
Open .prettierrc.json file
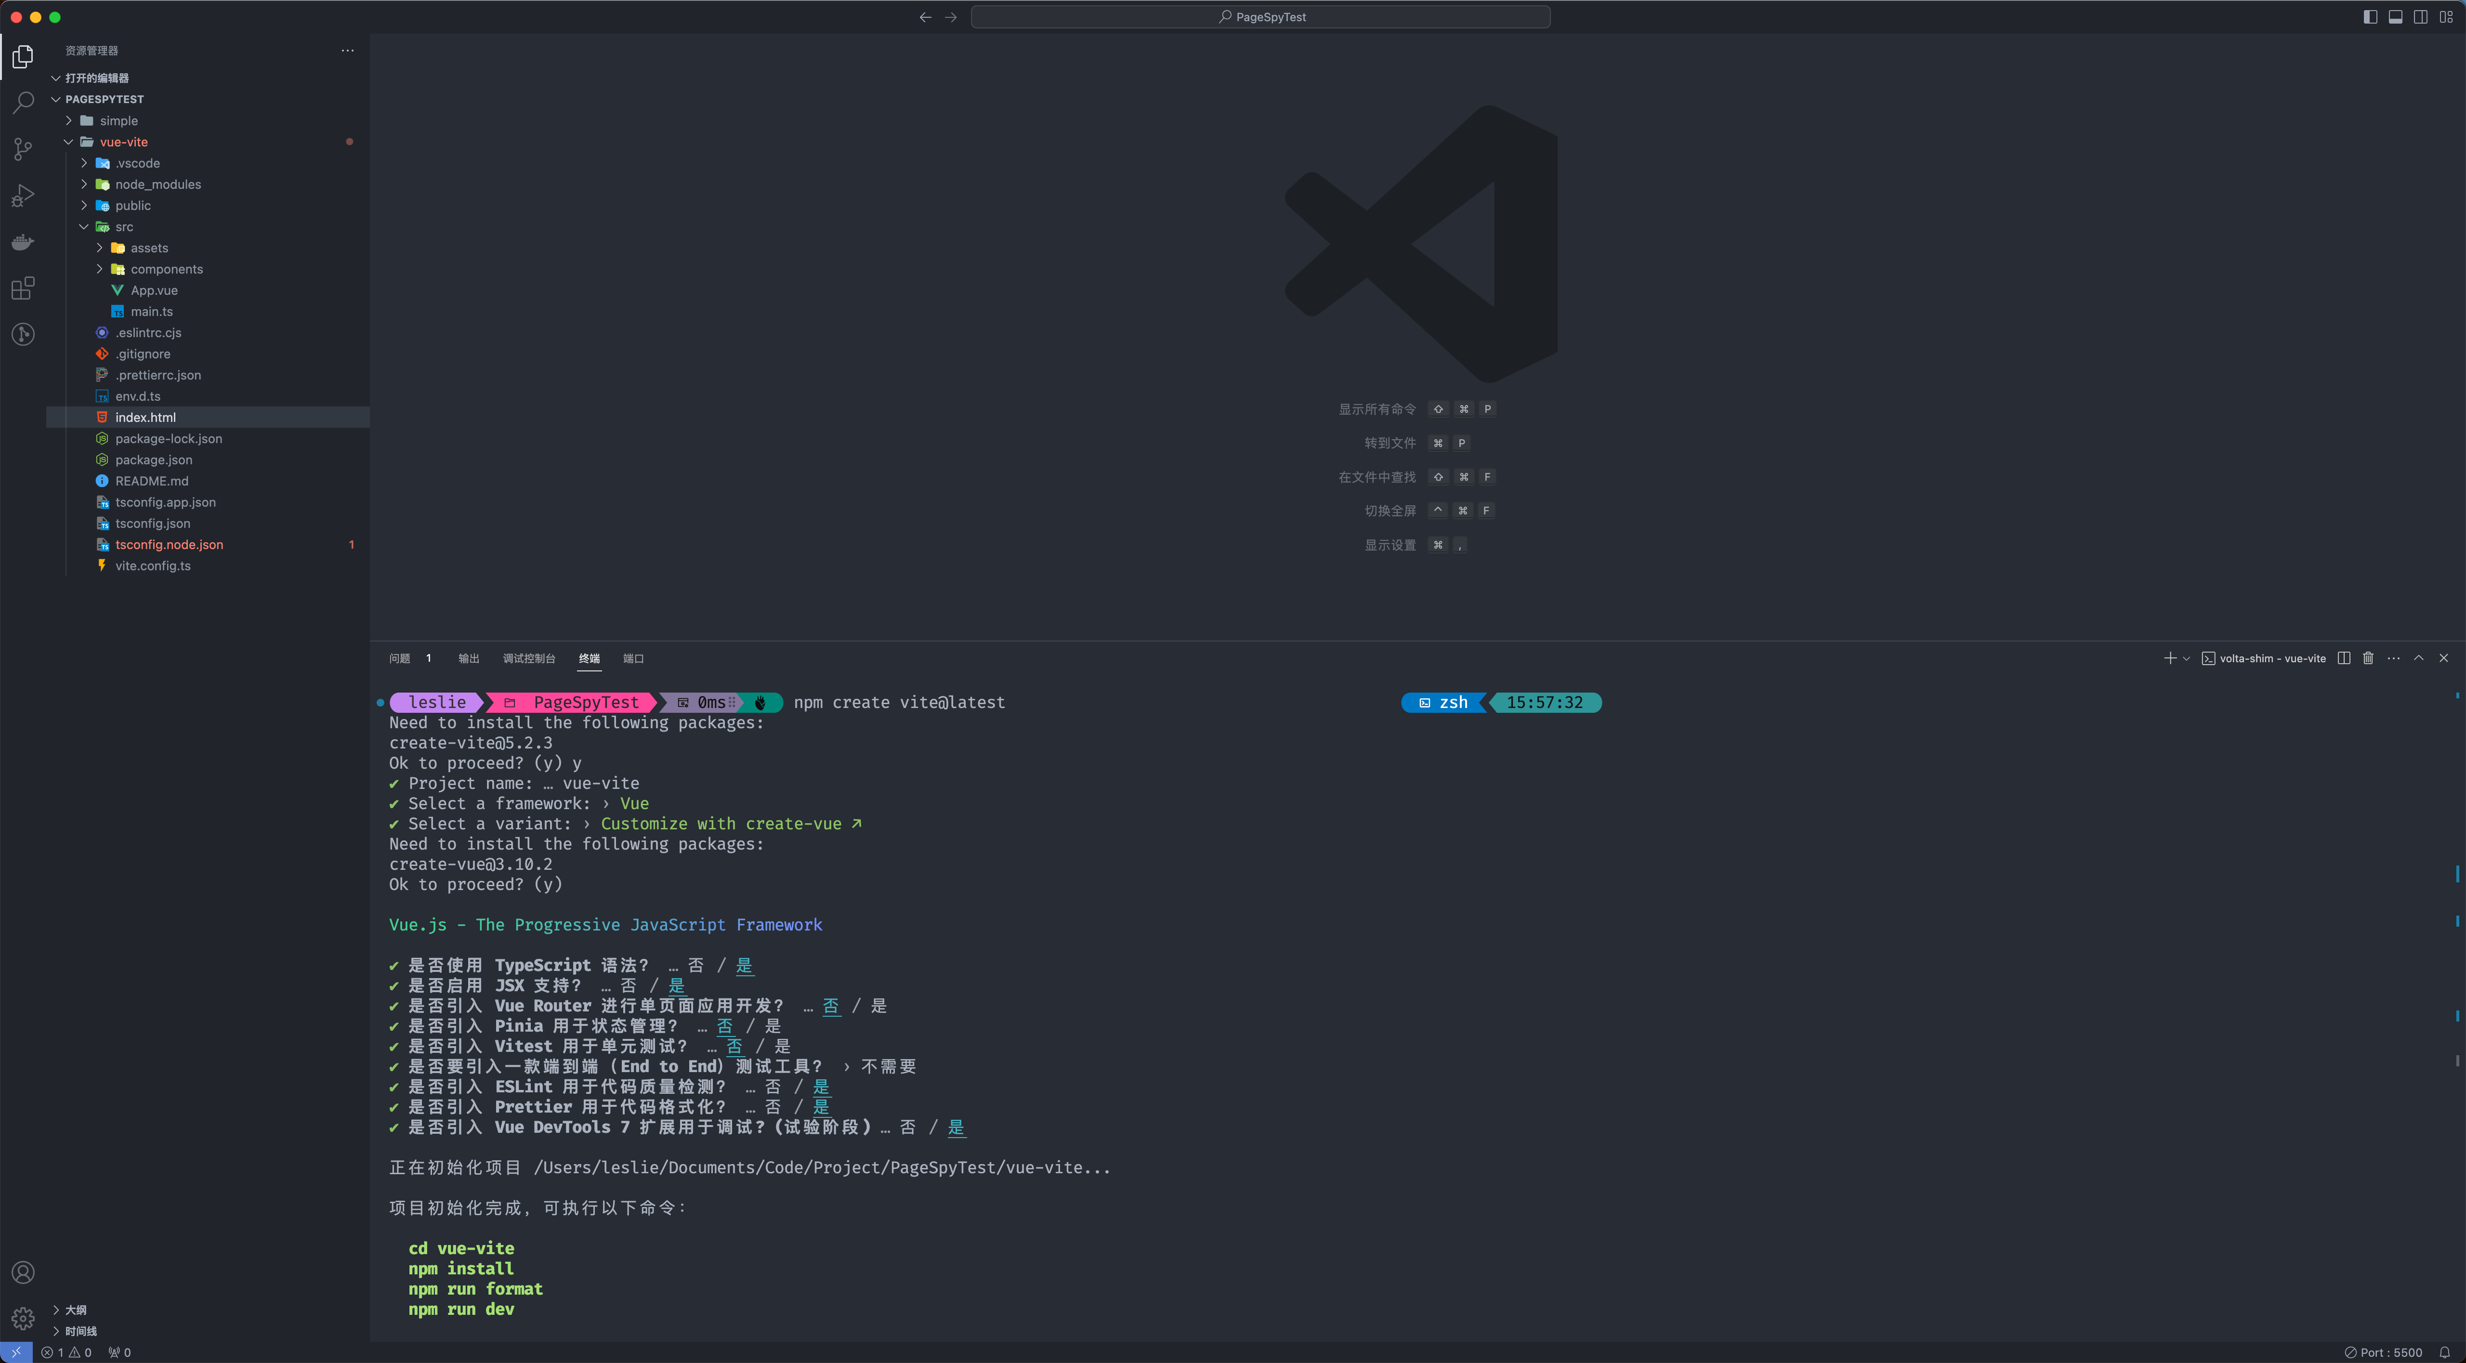pos(208,375)
